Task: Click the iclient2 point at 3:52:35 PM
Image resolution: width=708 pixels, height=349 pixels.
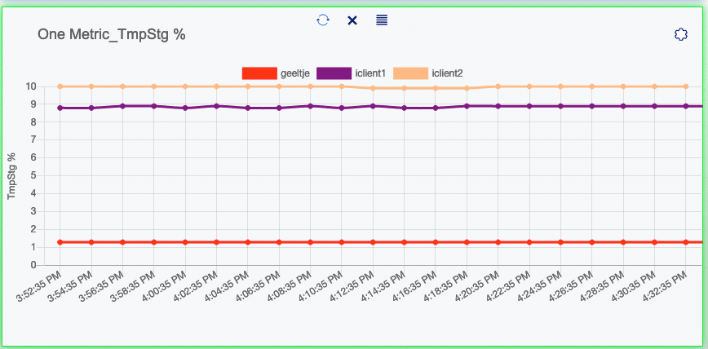Action: (x=60, y=86)
